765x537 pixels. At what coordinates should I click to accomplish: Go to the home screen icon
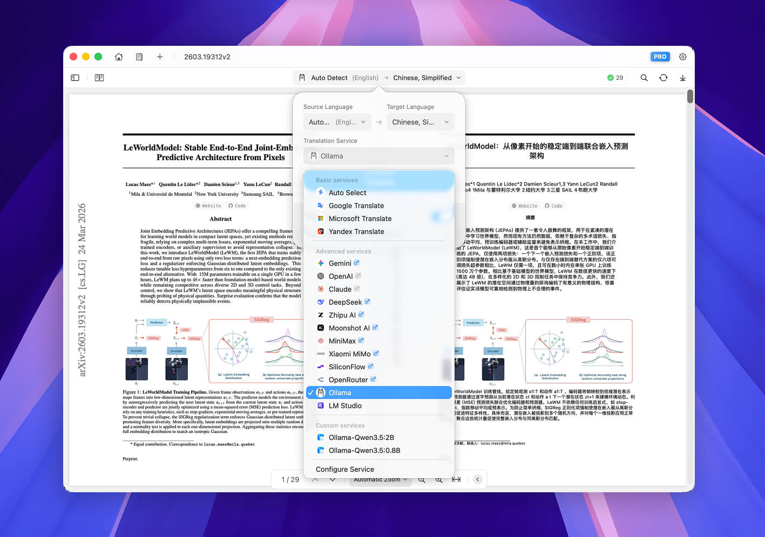119,57
